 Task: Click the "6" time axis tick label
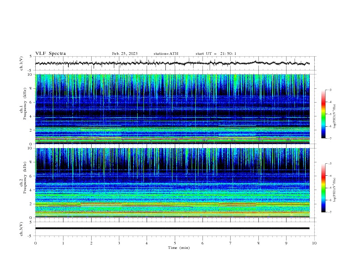(x=202, y=243)
